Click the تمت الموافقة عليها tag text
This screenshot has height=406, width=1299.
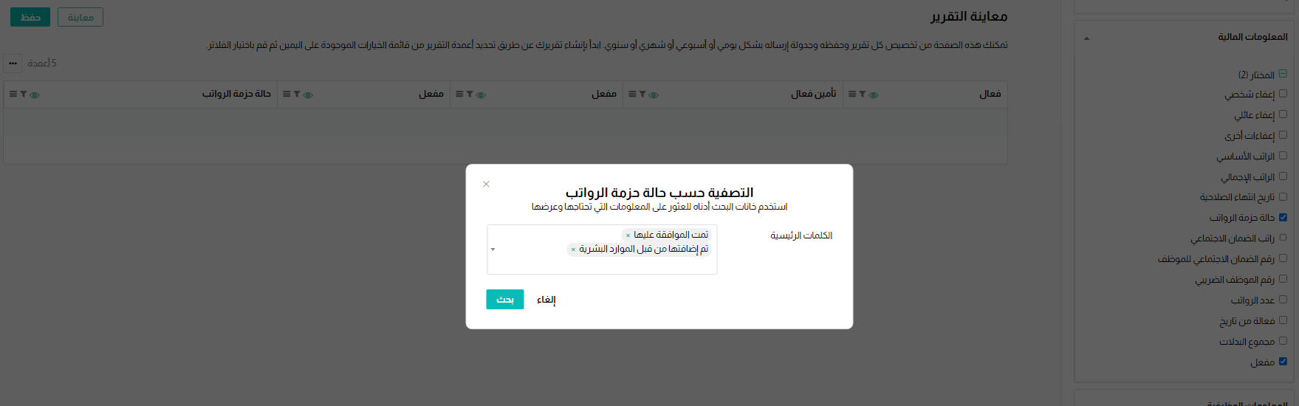pyautogui.click(x=671, y=235)
